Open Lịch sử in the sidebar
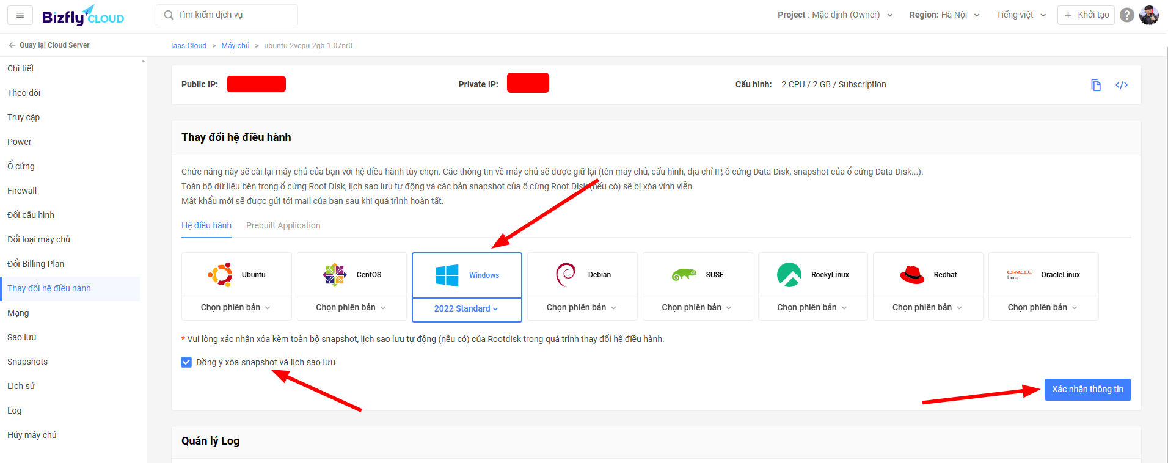Screen dimensions: 1168x463 pyautogui.click(x=70, y=386)
